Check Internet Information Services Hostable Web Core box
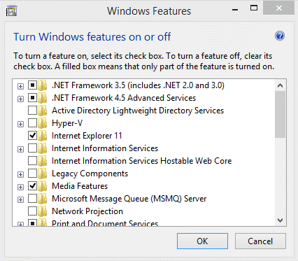Image resolution: width=298 pixels, height=261 pixels. click(x=32, y=161)
